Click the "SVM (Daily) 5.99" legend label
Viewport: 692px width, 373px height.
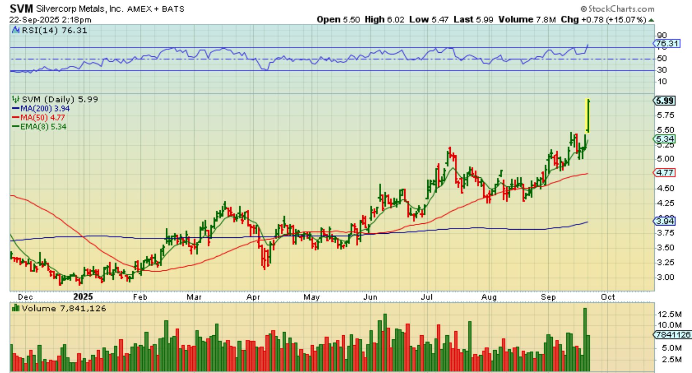tap(60, 99)
